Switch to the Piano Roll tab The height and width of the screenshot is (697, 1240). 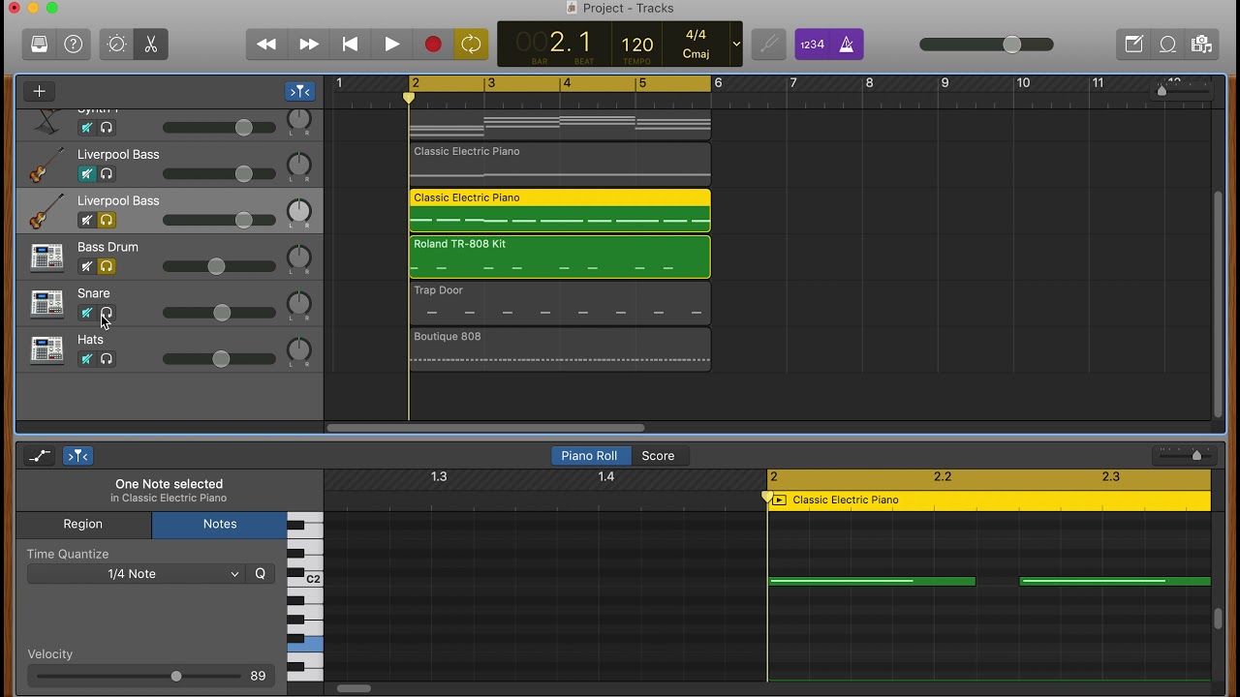[589, 456]
